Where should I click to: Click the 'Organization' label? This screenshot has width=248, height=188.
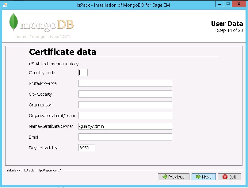(x=40, y=105)
